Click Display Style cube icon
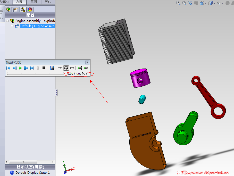 click(x=211, y=3)
